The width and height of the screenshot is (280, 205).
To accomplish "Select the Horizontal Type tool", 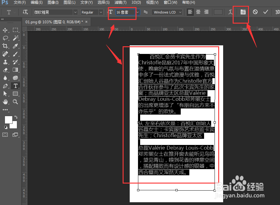I will (16, 86).
